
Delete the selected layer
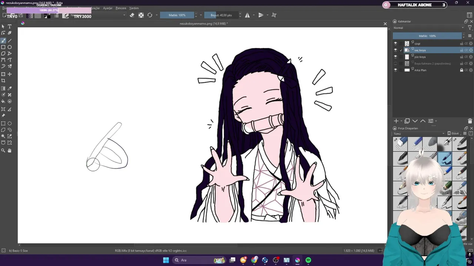470,121
